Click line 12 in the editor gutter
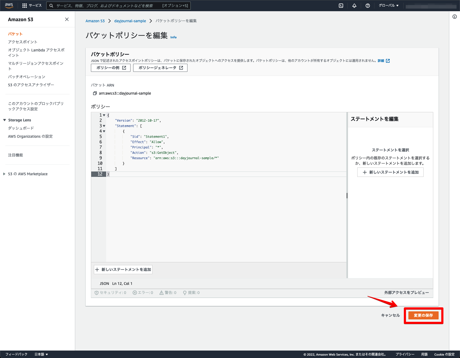This screenshot has width=460, height=358. 99,174
